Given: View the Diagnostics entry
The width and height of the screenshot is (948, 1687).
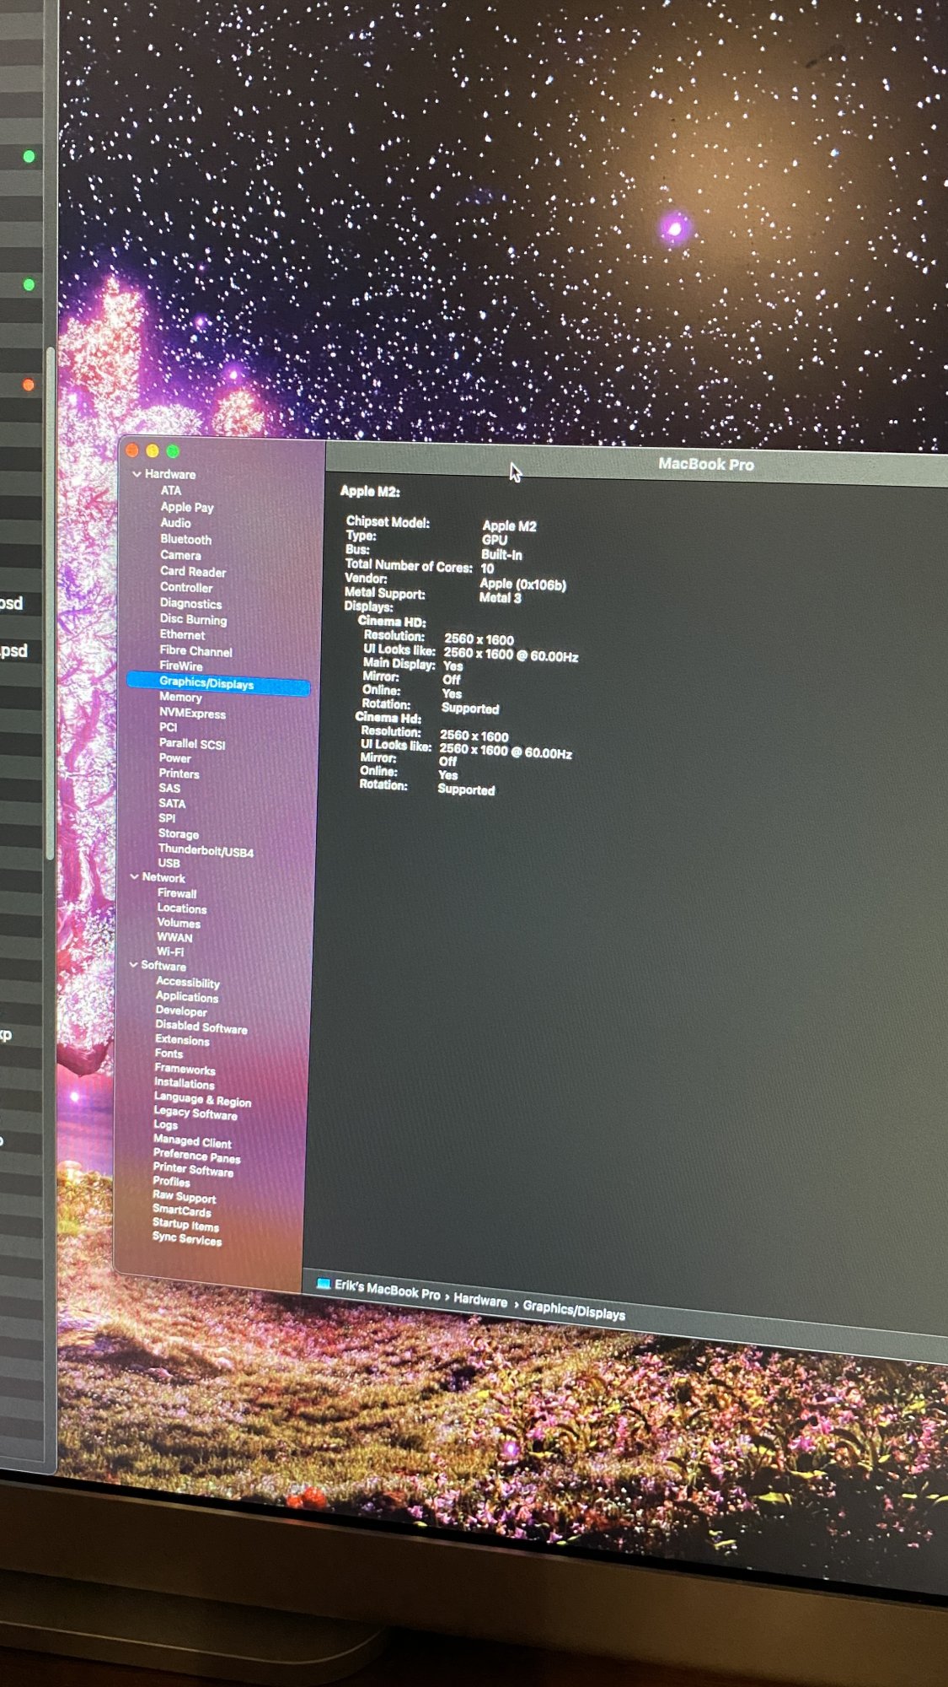Looking at the screenshot, I should pos(190,603).
